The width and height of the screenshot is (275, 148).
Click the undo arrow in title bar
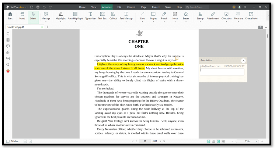coord(44,7)
